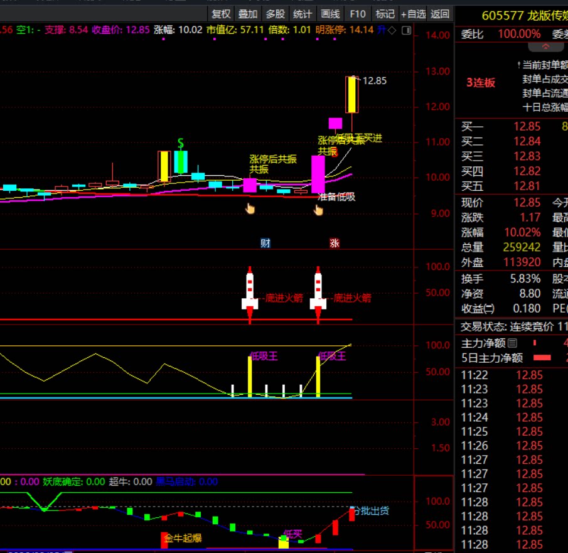Open the 多股 multi-stock view
The width and height of the screenshot is (568, 553).
coord(276,14)
